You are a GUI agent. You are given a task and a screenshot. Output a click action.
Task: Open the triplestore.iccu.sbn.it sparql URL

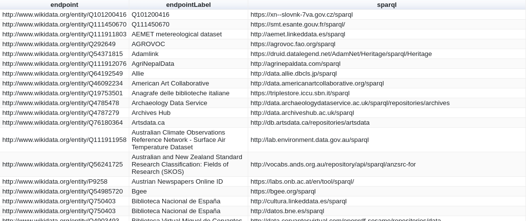(x=300, y=93)
